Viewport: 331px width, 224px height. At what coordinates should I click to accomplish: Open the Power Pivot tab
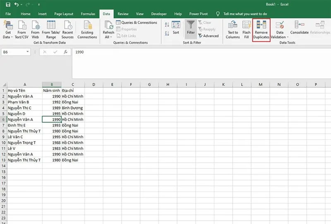point(198,14)
